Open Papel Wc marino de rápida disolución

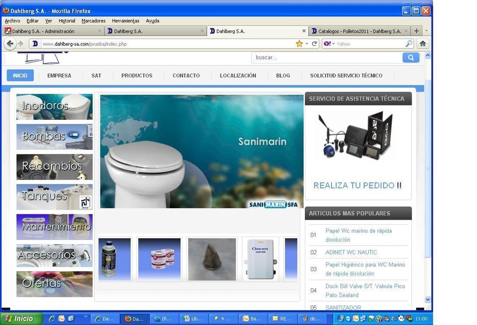[x=359, y=235]
